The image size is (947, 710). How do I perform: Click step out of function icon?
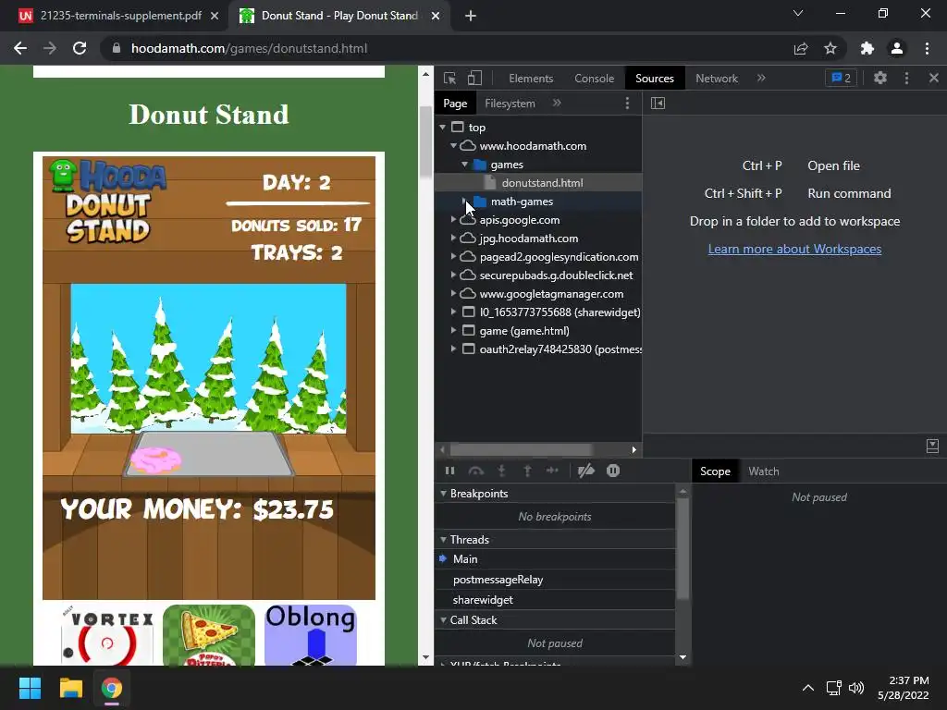pos(527,471)
